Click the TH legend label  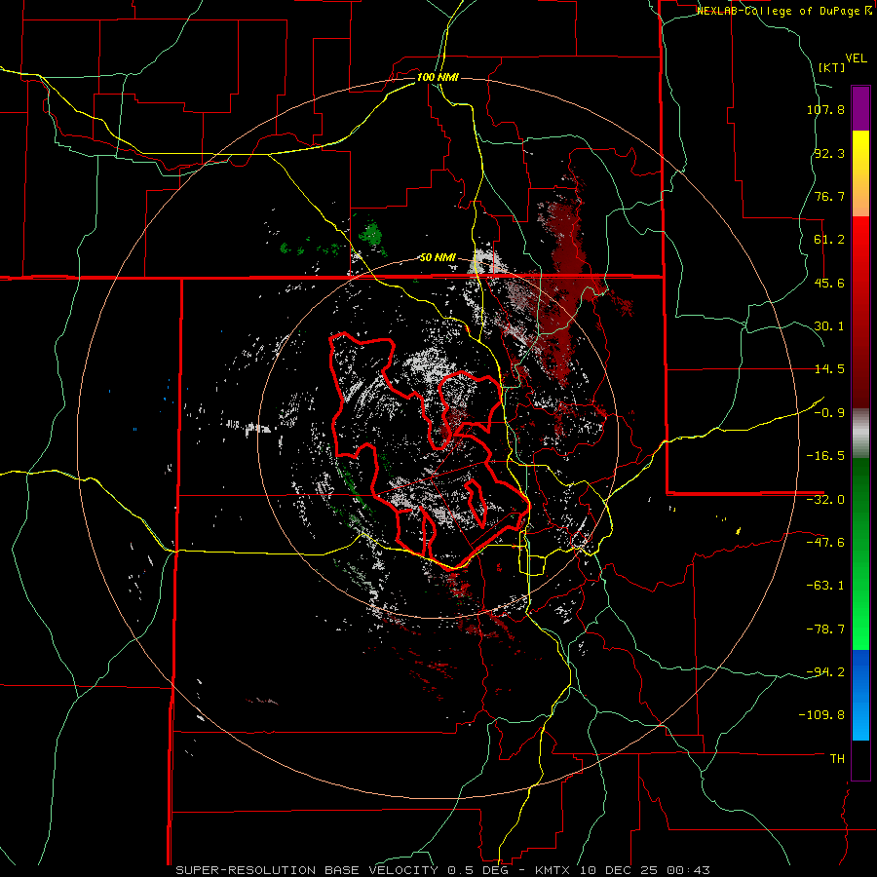[837, 759]
